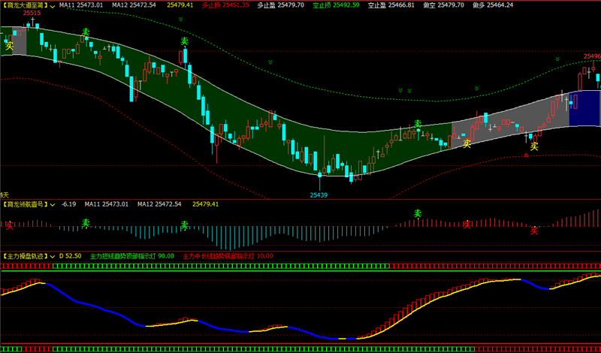Click the green 主力短线趋势顶部指示灯 90.00 readout
This screenshot has height=353, width=601.
click(x=132, y=255)
